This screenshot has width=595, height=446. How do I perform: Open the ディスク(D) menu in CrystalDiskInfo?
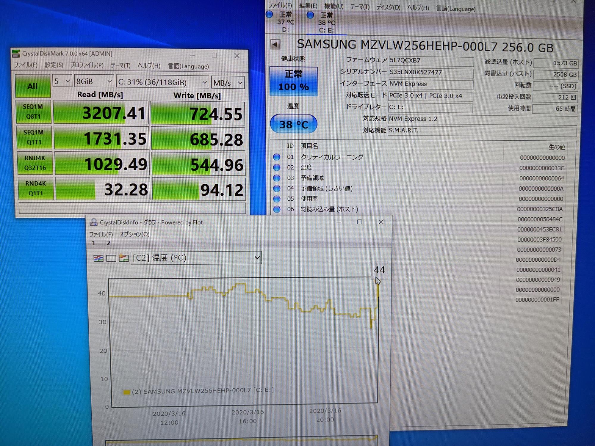[388, 7]
